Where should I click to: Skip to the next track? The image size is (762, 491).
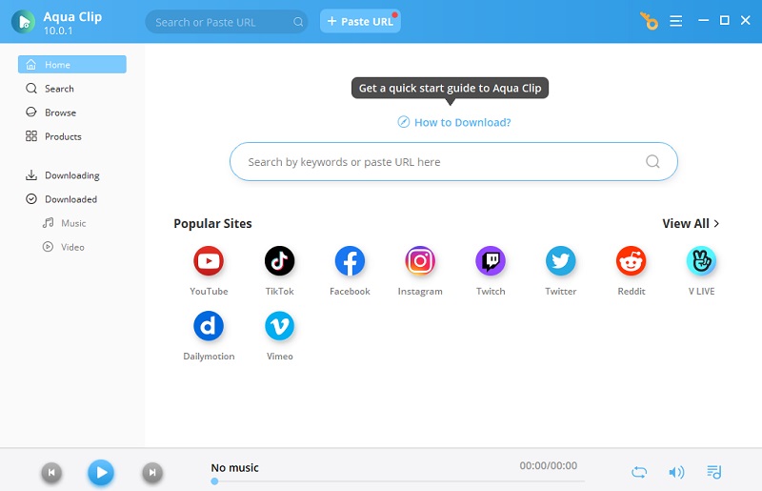coord(152,473)
